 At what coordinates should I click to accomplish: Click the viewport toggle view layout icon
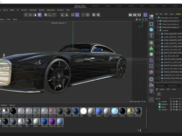[x=146, y=19]
